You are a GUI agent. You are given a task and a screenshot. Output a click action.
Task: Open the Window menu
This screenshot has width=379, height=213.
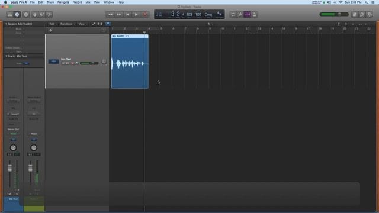tap(108, 2)
